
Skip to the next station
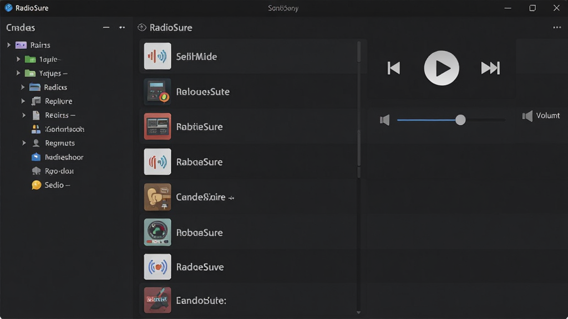pos(490,68)
